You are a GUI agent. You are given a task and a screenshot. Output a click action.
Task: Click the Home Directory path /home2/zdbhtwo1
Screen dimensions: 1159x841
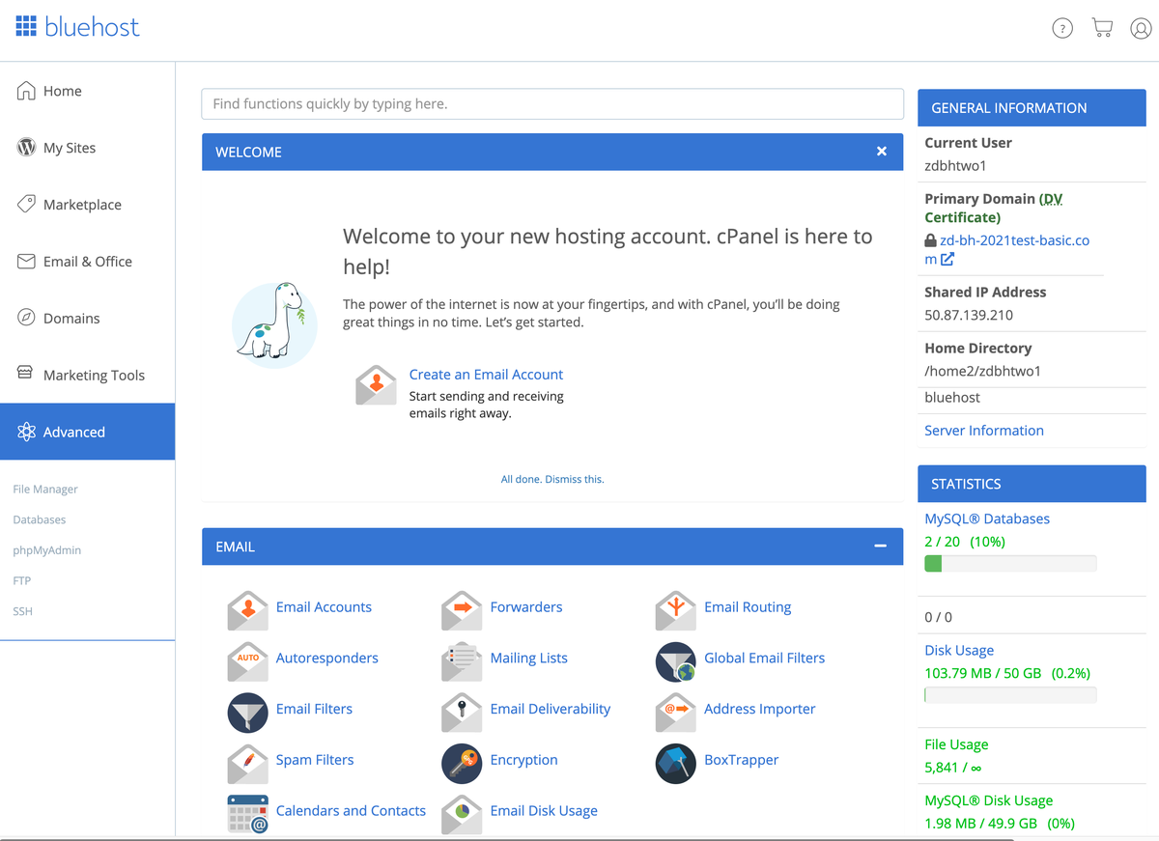[x=982, y=372]
